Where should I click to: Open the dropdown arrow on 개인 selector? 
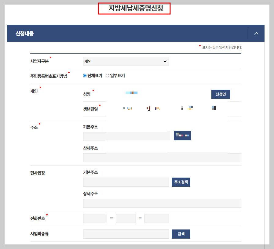point(166,61)
